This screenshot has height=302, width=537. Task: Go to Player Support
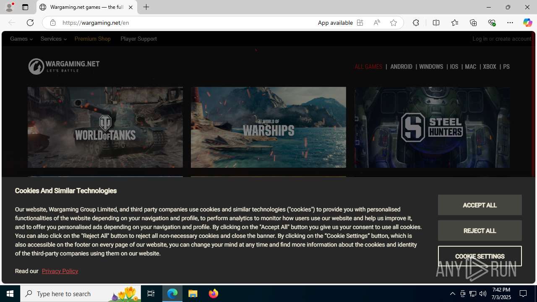click(x=138, y=39)
